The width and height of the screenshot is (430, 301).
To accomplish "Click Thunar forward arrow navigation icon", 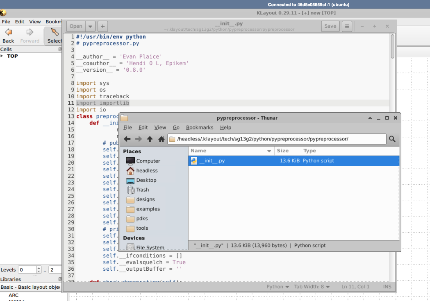I will (139, 139).
